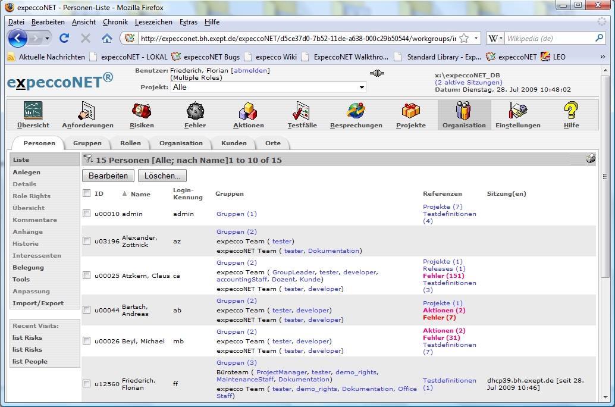The height and width of the screenshot is (407, 615).
Task: Click the Firefox back arrow button
Action: pyautogui.click(x=18, y=39)
